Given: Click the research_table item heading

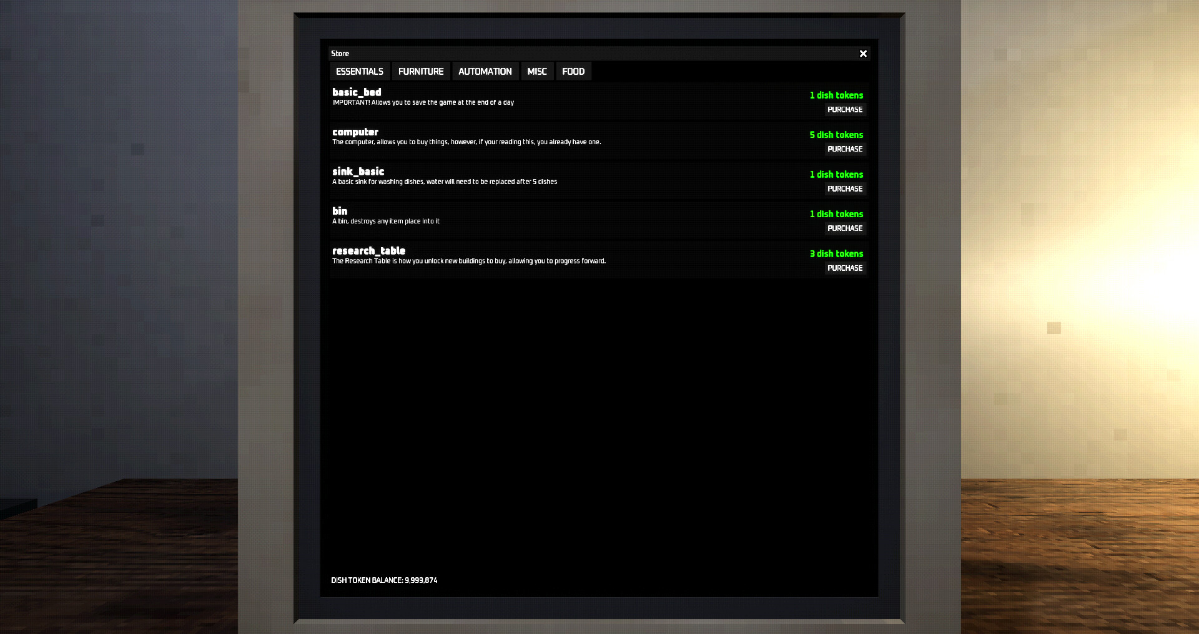Looking at the screenshot, I should coord(368,251).
